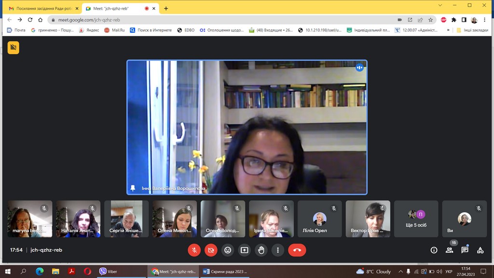
Task: Open the EDBO bookmark
Action: click(x=186, y=30)
